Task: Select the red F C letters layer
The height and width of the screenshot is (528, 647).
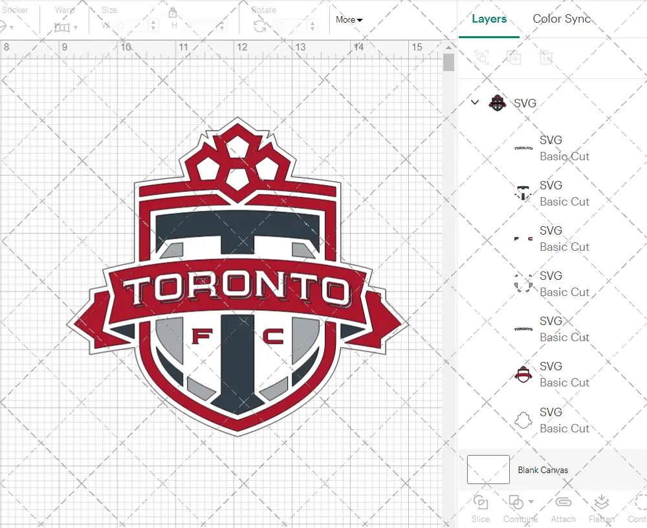Action: point(523,238)
